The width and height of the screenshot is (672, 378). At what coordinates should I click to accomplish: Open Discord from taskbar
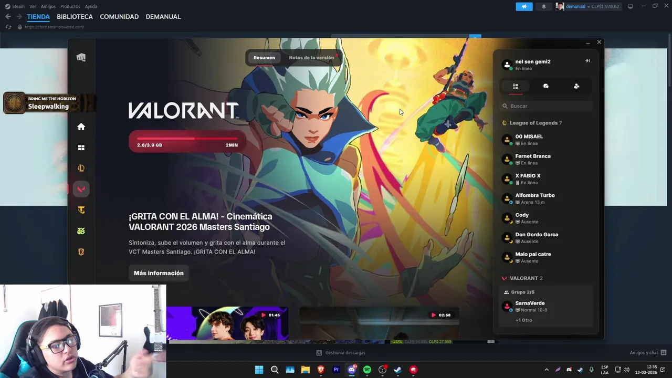(352, 370)
